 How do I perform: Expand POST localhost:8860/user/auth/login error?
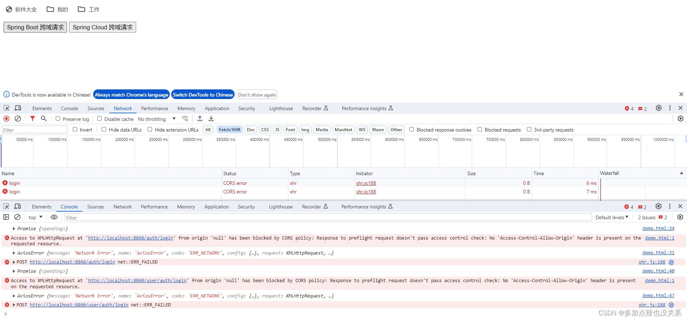14,305
